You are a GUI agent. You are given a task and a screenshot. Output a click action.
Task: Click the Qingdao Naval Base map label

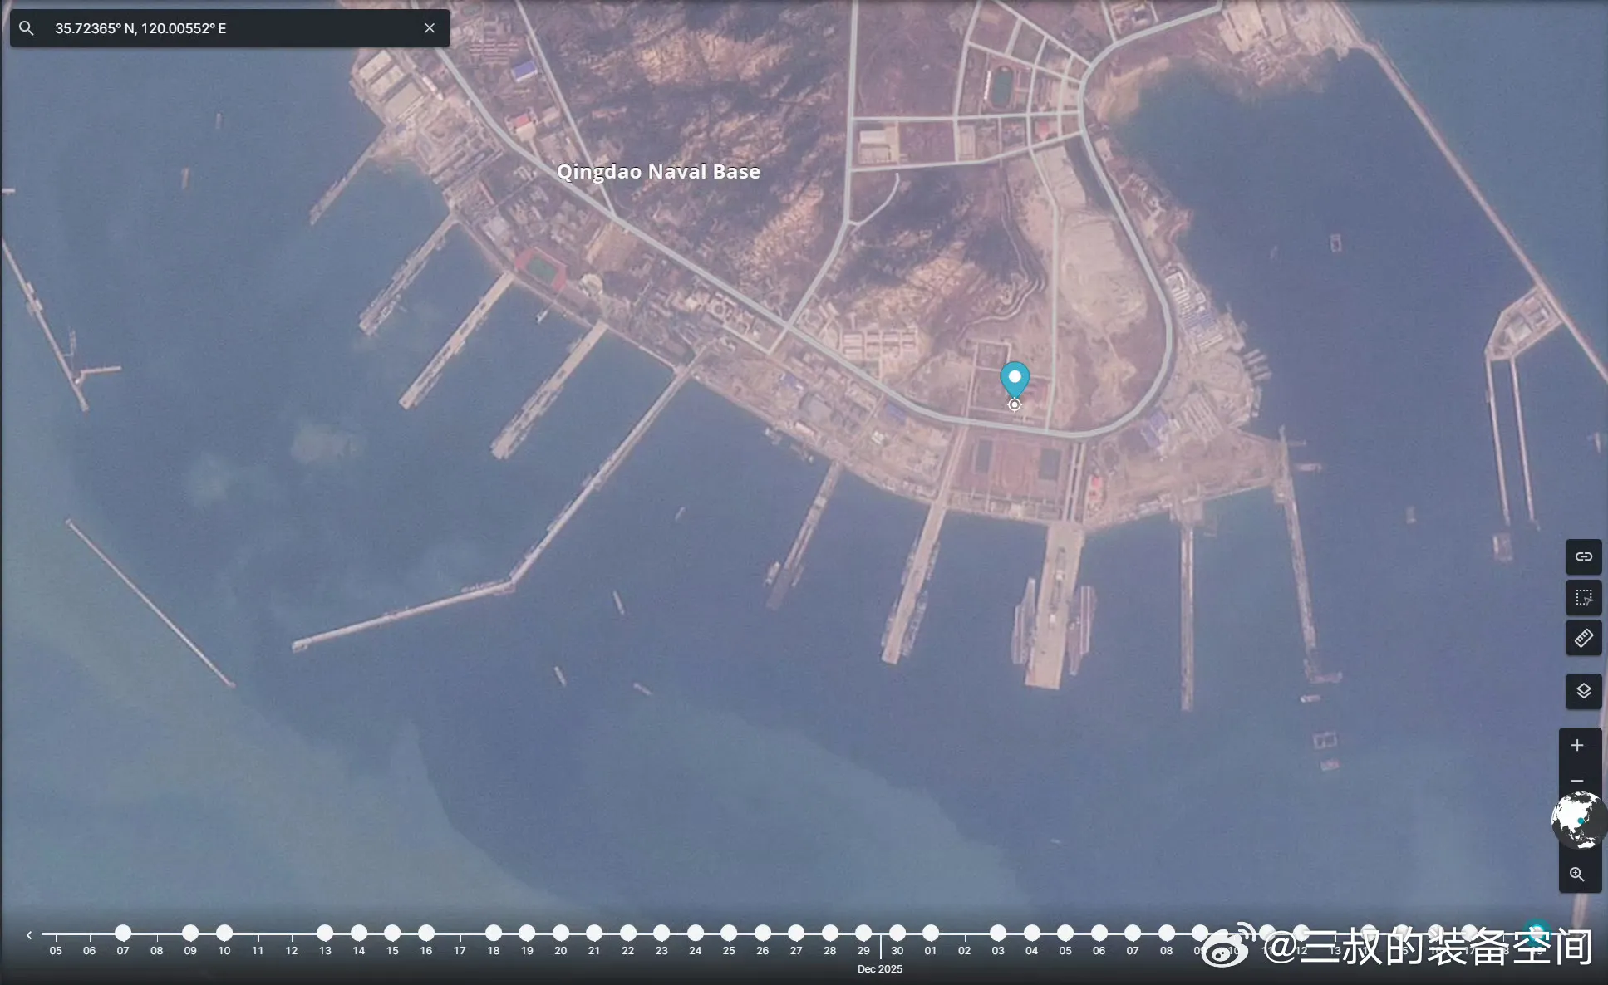click(x=658, y=172)
